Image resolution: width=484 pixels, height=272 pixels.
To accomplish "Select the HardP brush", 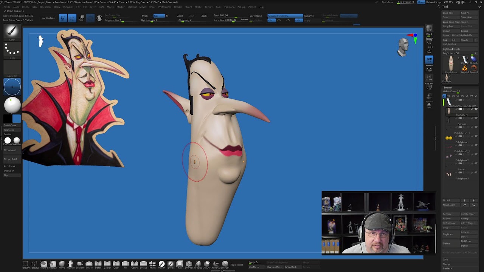I will [x=161, y=264].
